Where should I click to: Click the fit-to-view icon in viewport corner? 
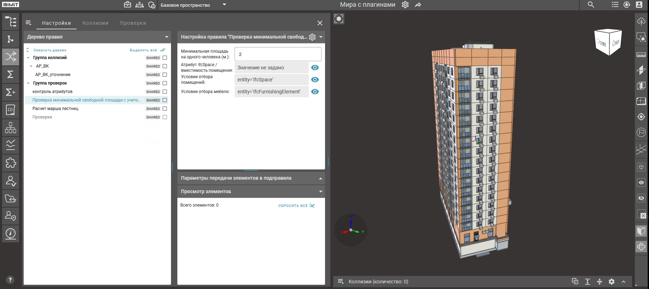point(338,19)
